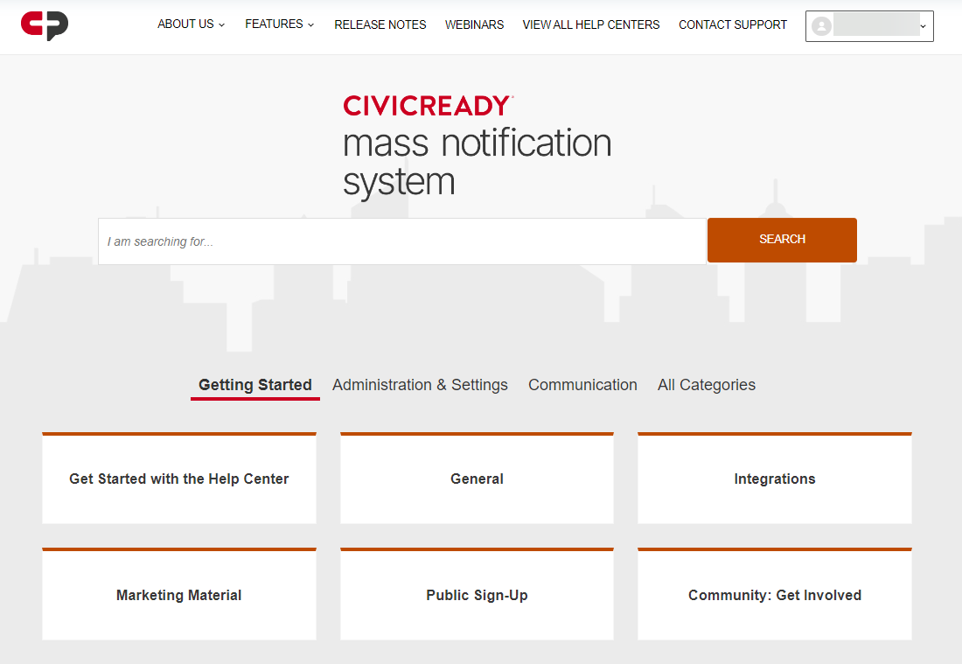The width and height of the screenshot is (962, 664).
Task: Expand the Features menu
Action: tap(279, 24)
